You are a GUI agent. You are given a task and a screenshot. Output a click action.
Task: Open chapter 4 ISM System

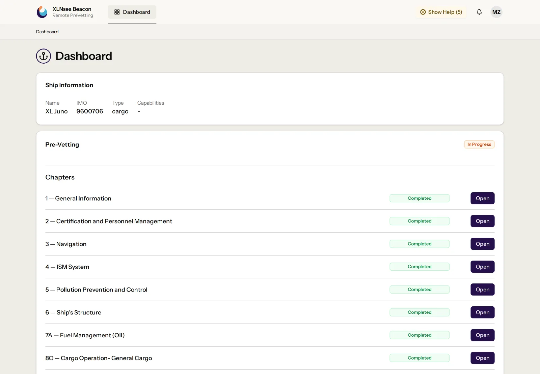(x=483, y=267)
